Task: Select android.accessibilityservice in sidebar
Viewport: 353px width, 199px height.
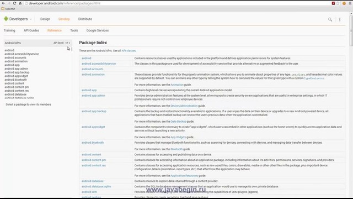Action: [x=22, y=54]
